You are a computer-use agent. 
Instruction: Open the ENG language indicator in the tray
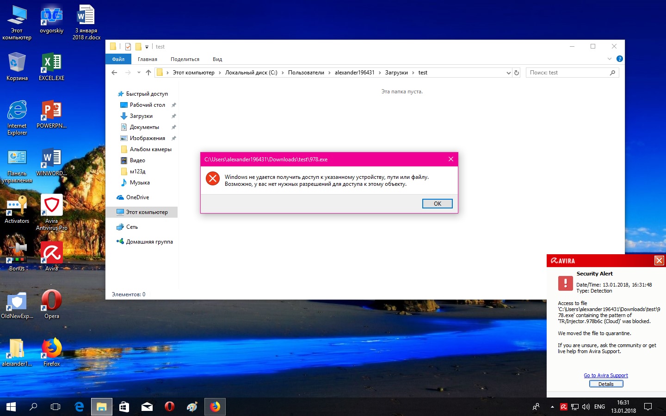point(599,407)
